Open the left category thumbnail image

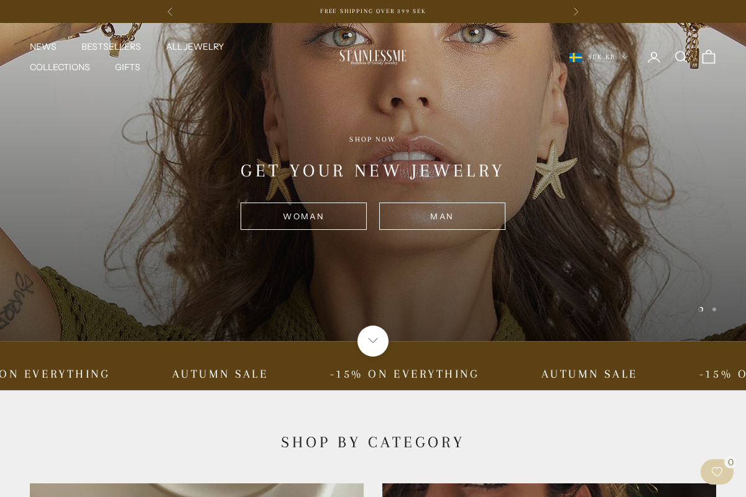pyautogui.click(x=196, y=490)
